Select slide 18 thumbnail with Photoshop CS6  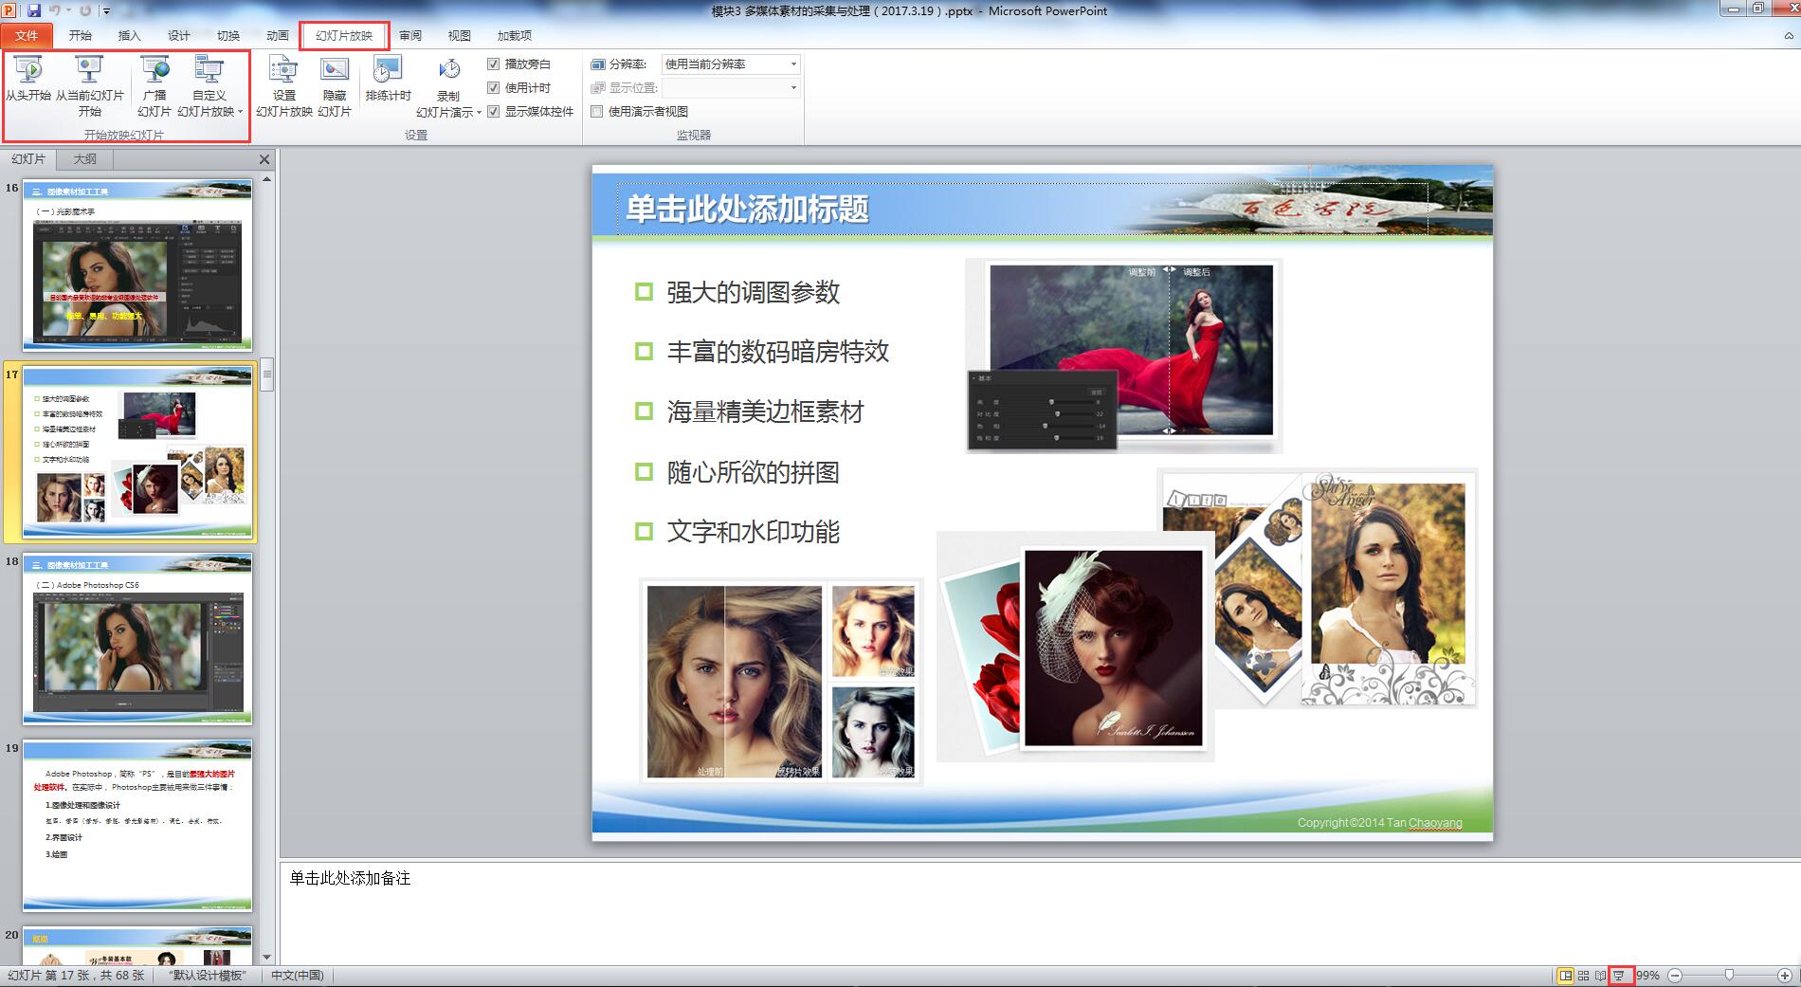click(137, 638)
